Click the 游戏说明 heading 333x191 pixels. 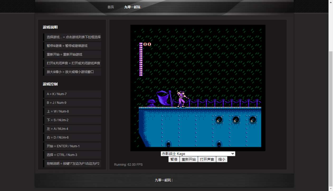50,27
